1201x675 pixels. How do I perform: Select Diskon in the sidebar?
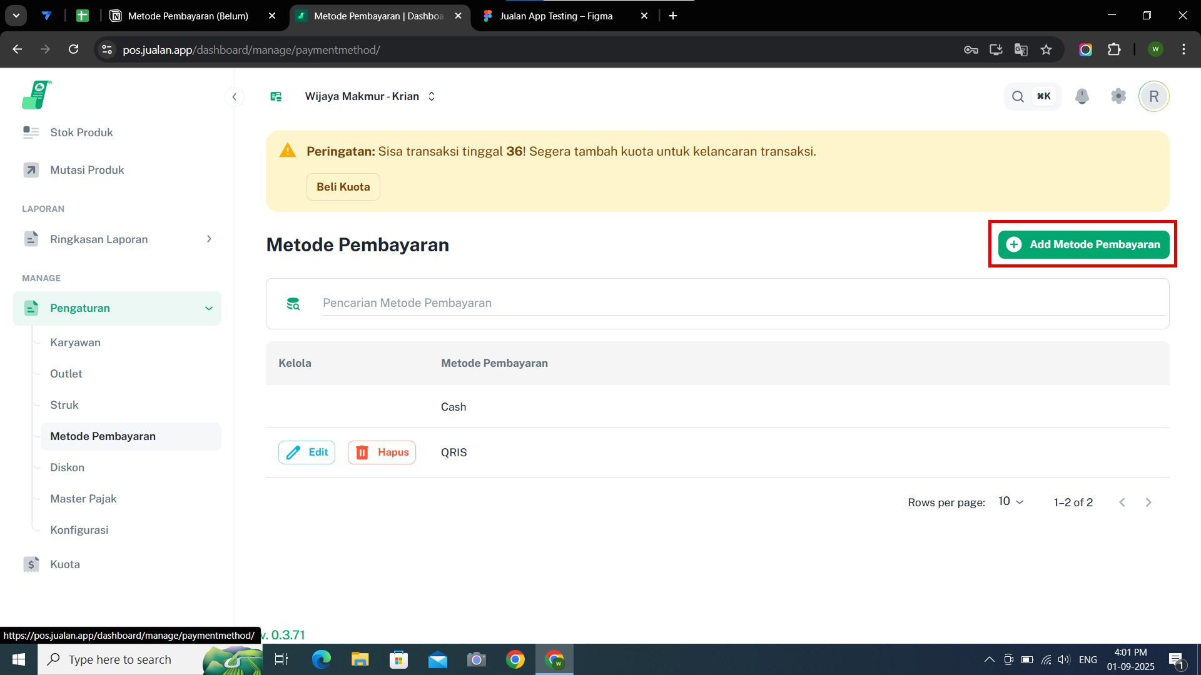pyautogui.click(x=67, y=467)
